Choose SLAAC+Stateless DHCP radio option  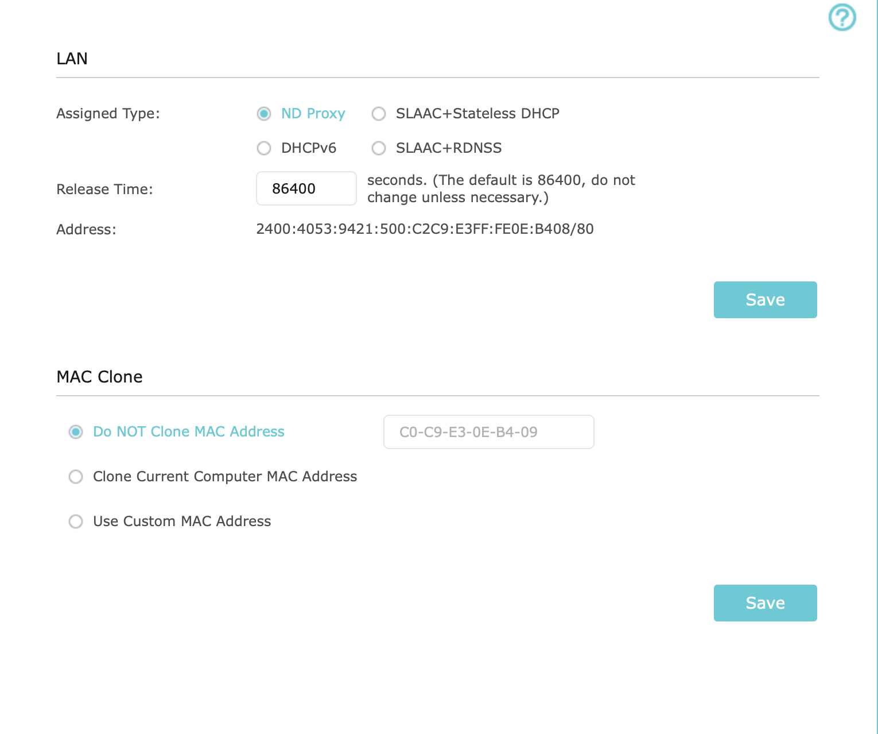pyautogui.click(x=379, y=114)
